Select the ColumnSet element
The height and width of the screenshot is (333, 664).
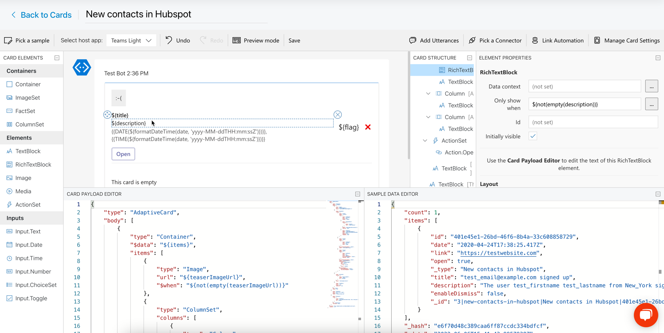click(32, 124)
